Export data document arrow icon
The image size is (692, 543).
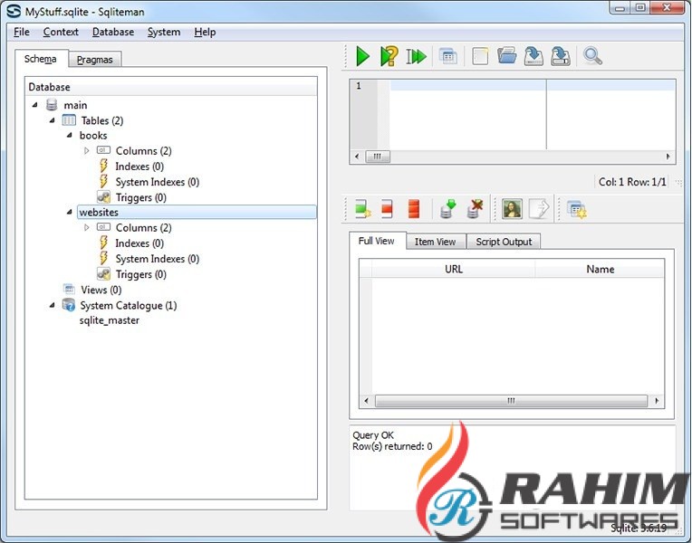coord(539,209)
